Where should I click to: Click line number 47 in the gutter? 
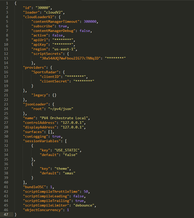pos(6,214)
